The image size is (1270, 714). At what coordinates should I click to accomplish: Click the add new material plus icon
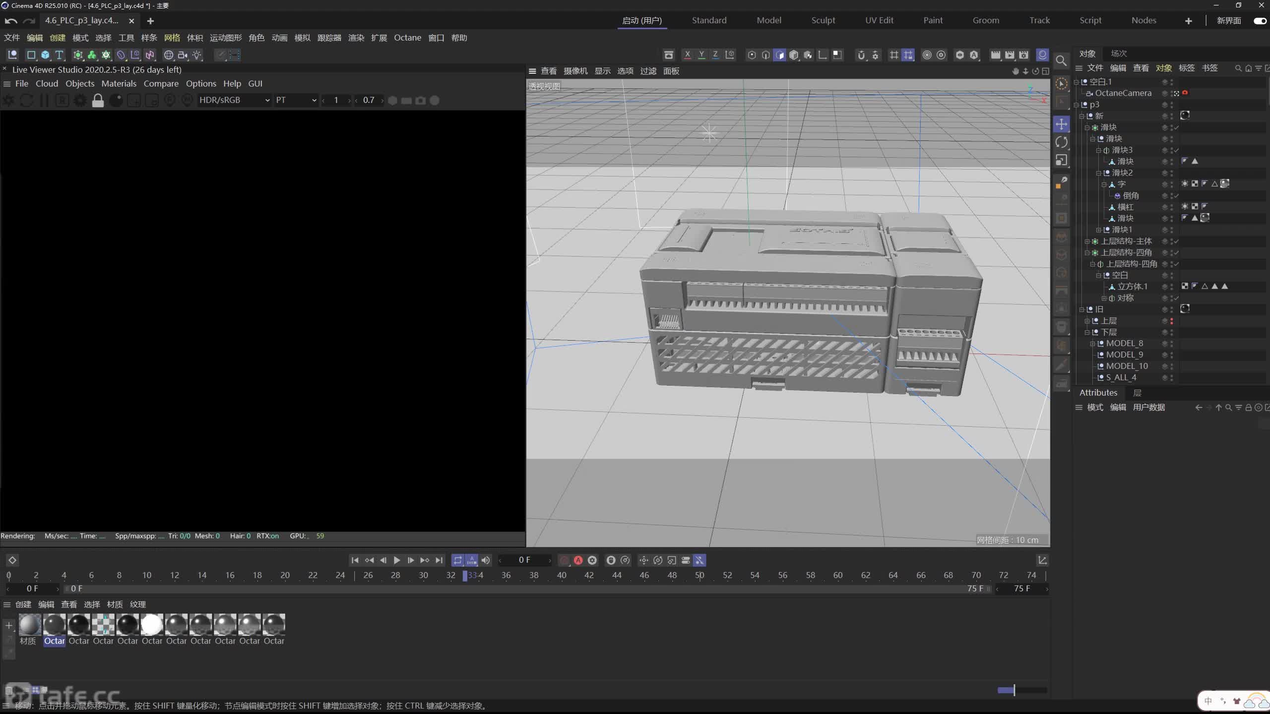(x=8, y=626)
